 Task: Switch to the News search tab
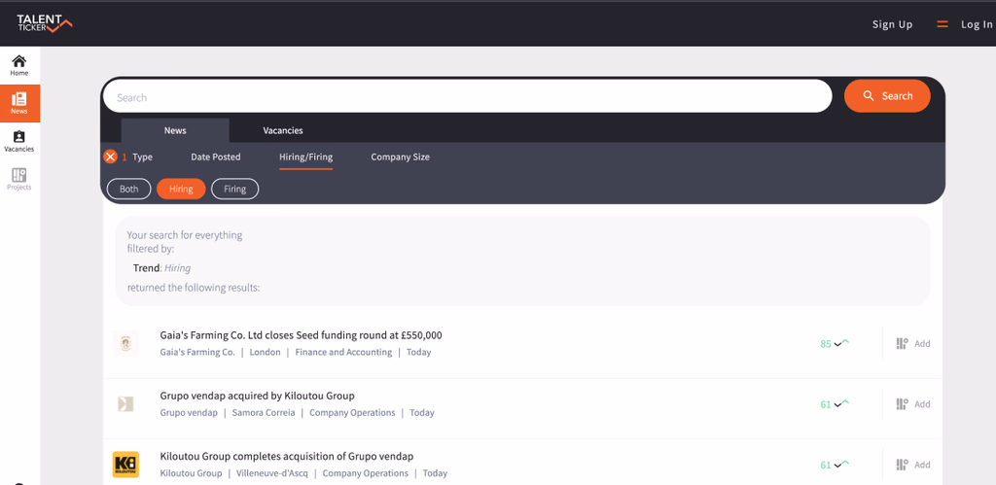point(175,130)
